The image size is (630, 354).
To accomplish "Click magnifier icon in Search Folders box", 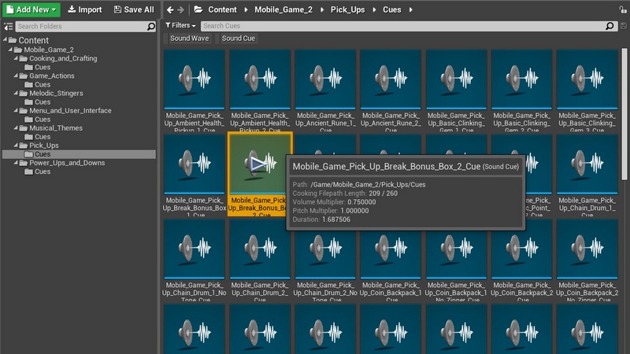I will click(150, 26).
